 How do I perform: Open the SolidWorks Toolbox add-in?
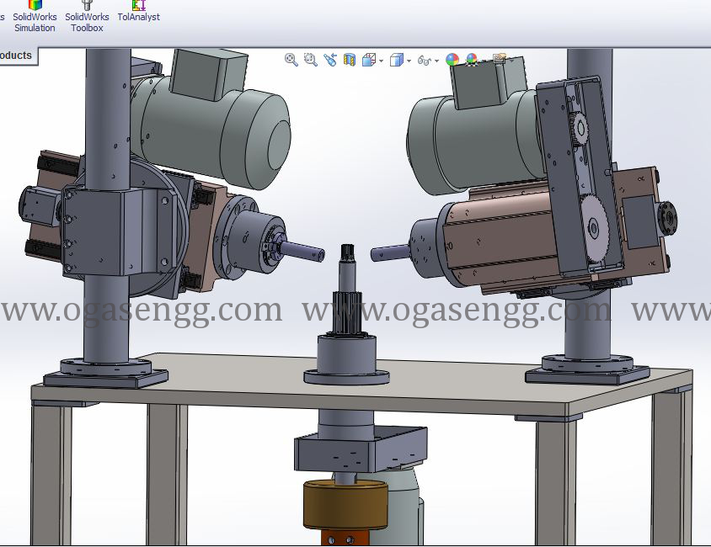pyautogui.click(x=87, y=17)
